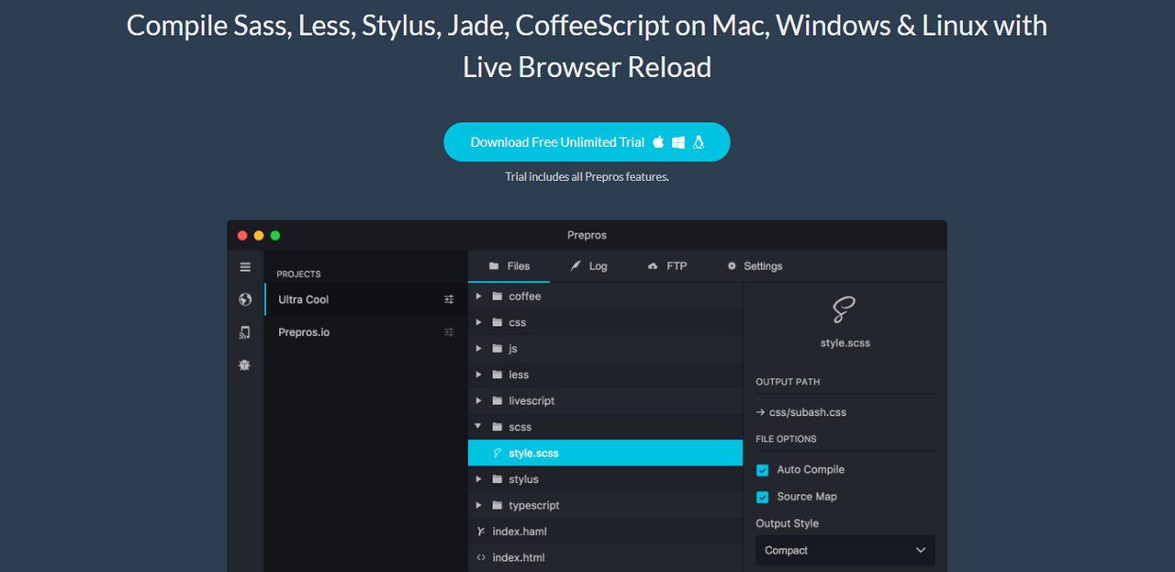The height and width of the screenshot is (572, 1175).
Task: Click the device preview icon in sidebar
Action: 245,332
